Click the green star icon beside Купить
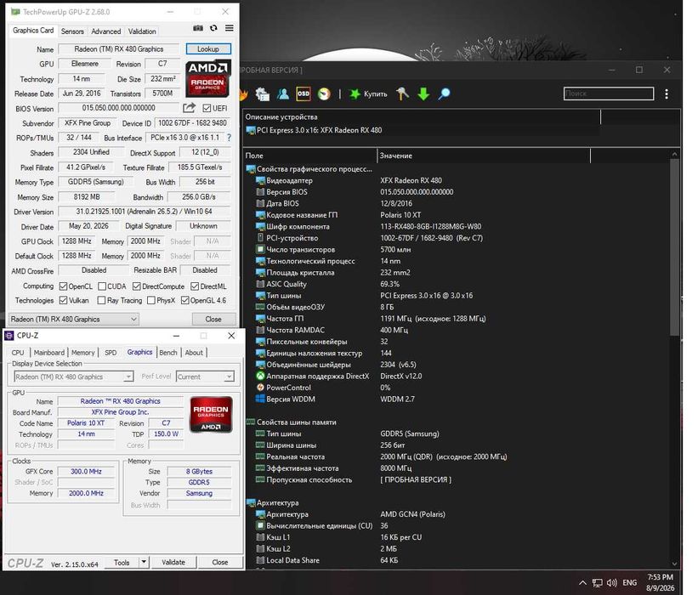The image size is (698, 595). 355,93
